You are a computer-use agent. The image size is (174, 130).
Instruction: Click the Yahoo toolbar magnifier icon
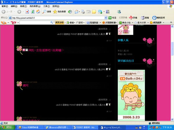tap(52, 23)
